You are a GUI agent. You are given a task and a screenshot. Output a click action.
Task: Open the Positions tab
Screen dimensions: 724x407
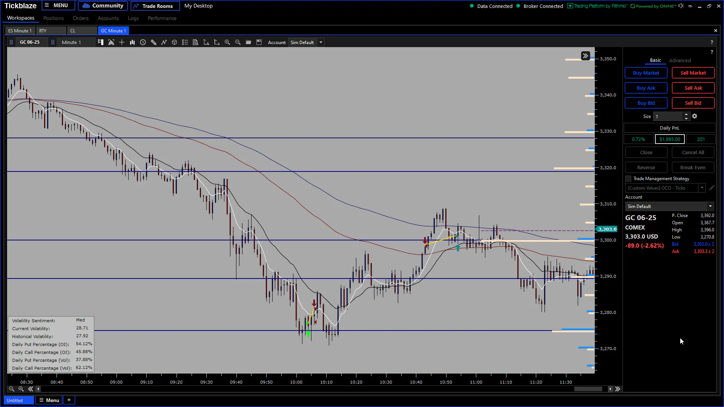[54, 18]
